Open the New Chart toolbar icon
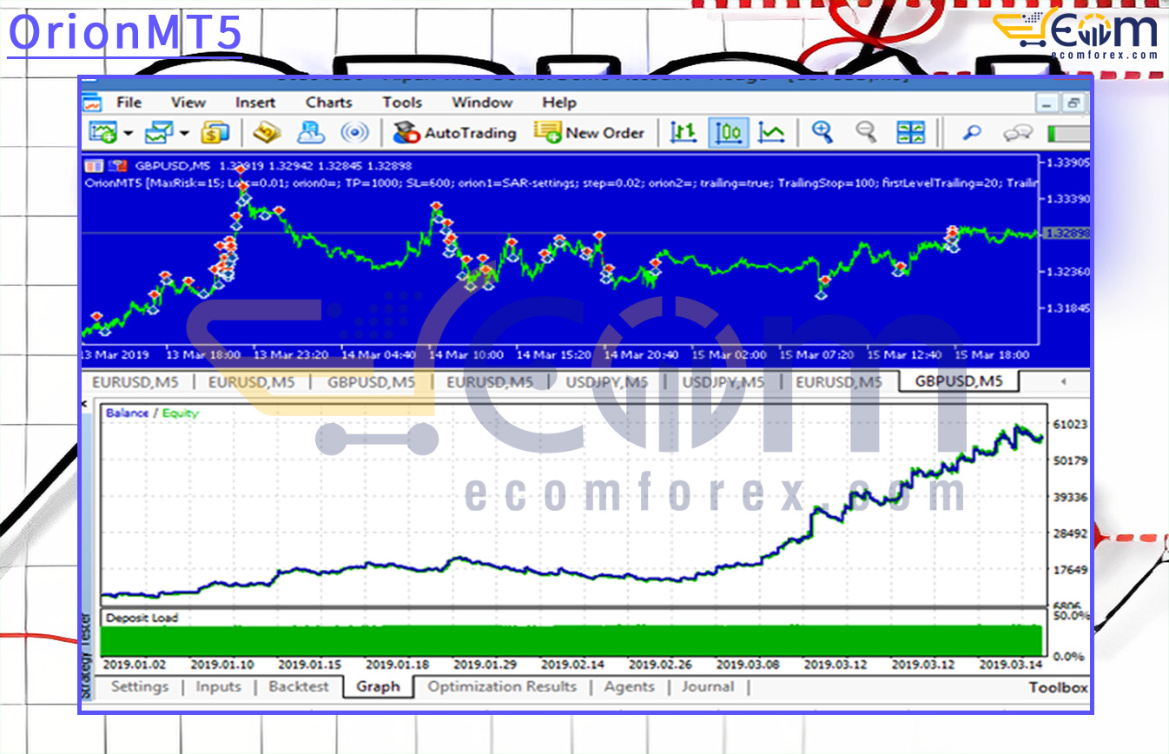The height and width of the screenshot is (754, 1169). click(103, 133)
